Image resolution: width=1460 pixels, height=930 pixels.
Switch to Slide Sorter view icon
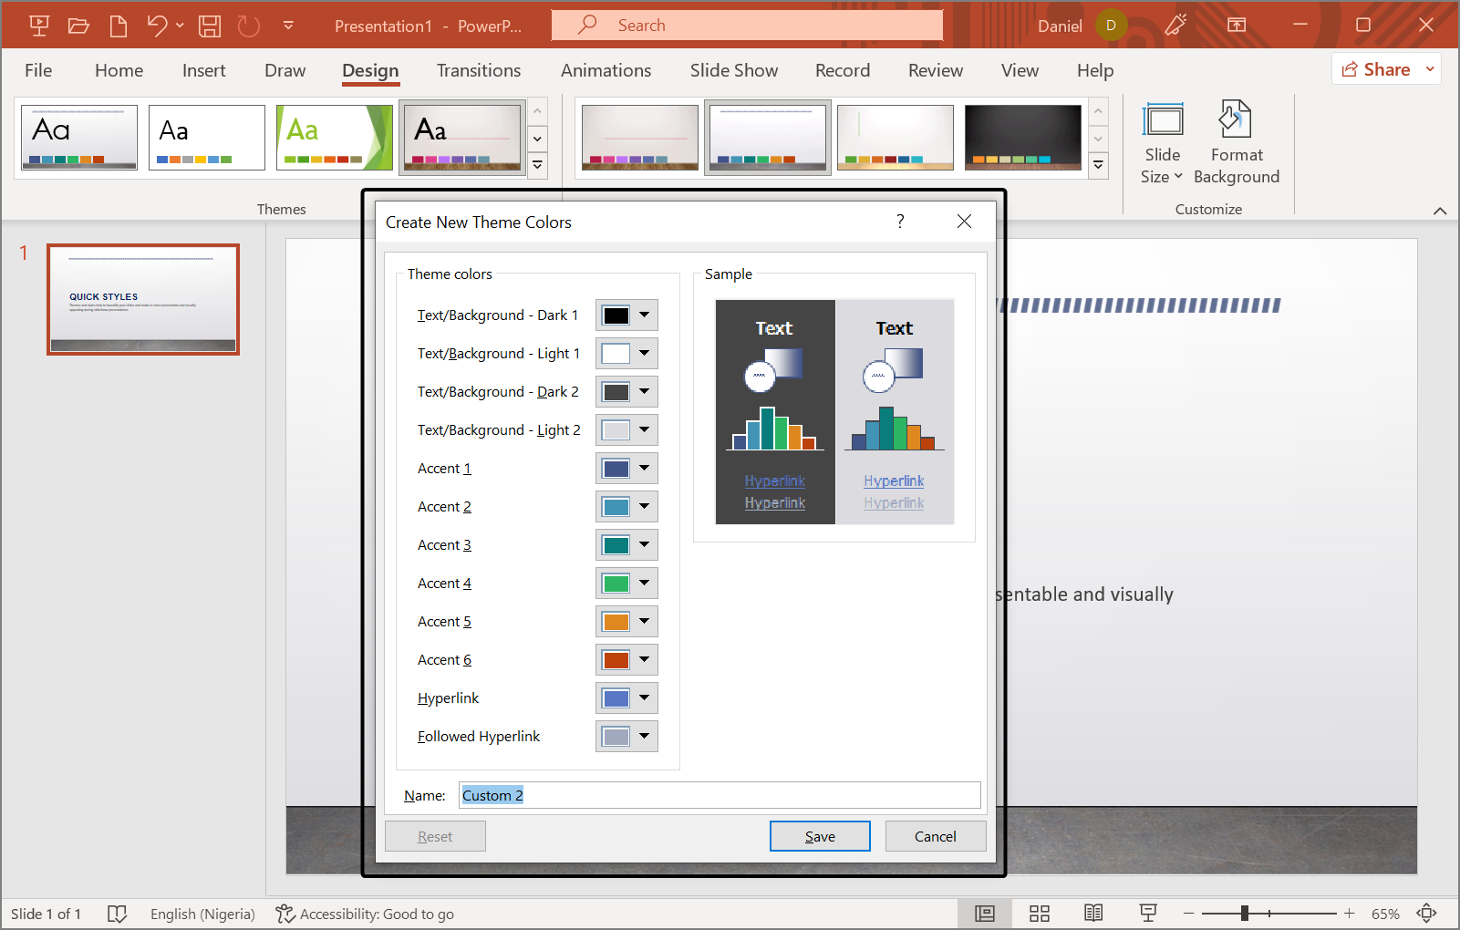1039,914
